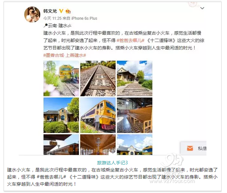Open the #墨香古城·上善建水# hashtag

click(65, 55)
